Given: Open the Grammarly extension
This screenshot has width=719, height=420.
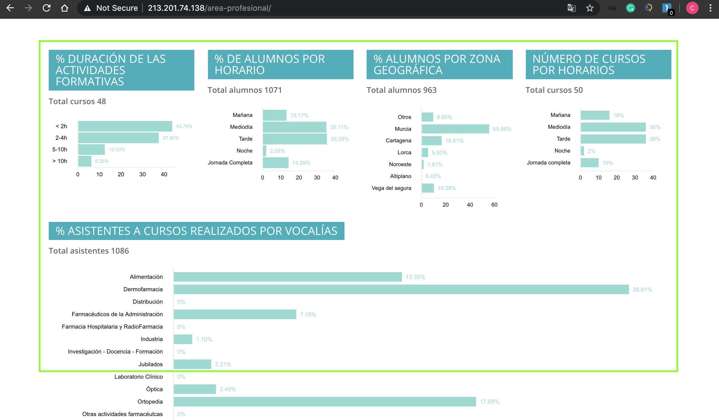Looking at the screenshot, I should click(630, 8).
